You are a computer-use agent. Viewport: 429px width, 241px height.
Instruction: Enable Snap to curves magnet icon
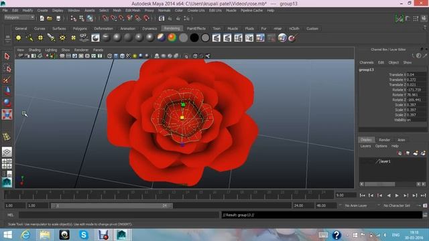click(113, 18)
